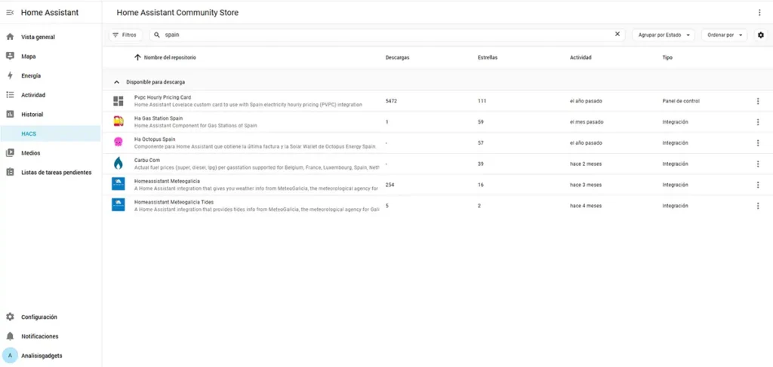Click the el mes pasado activity cell
773x367 pixels.
click(x=587, y=122)
